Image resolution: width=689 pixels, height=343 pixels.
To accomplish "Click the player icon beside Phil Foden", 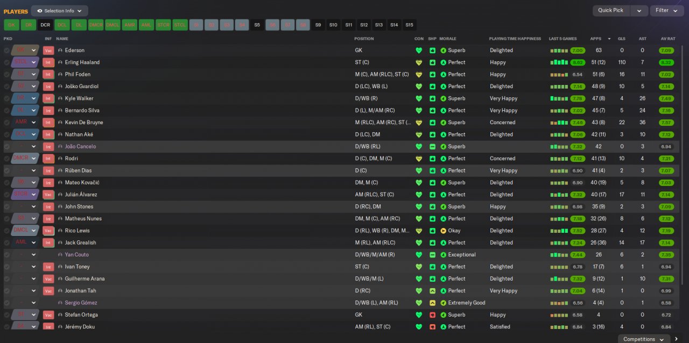I will click(60, 74).
